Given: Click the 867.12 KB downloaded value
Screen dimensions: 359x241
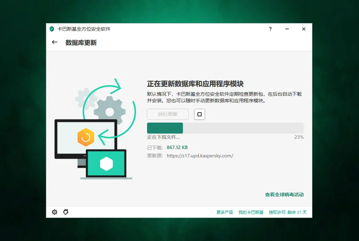Looking at the screenshot, I should click(177, 148).
